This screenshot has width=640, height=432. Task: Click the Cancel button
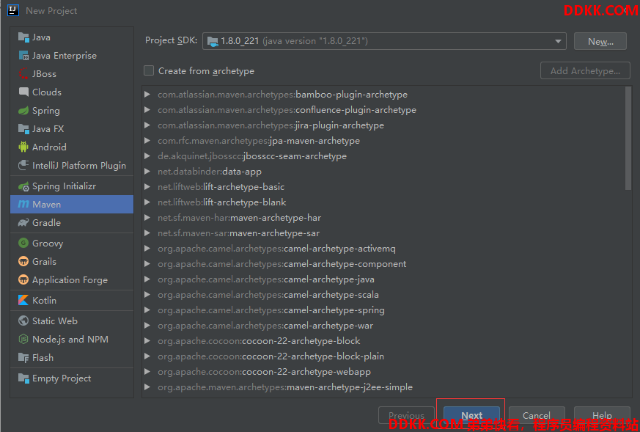pos(537,415)
